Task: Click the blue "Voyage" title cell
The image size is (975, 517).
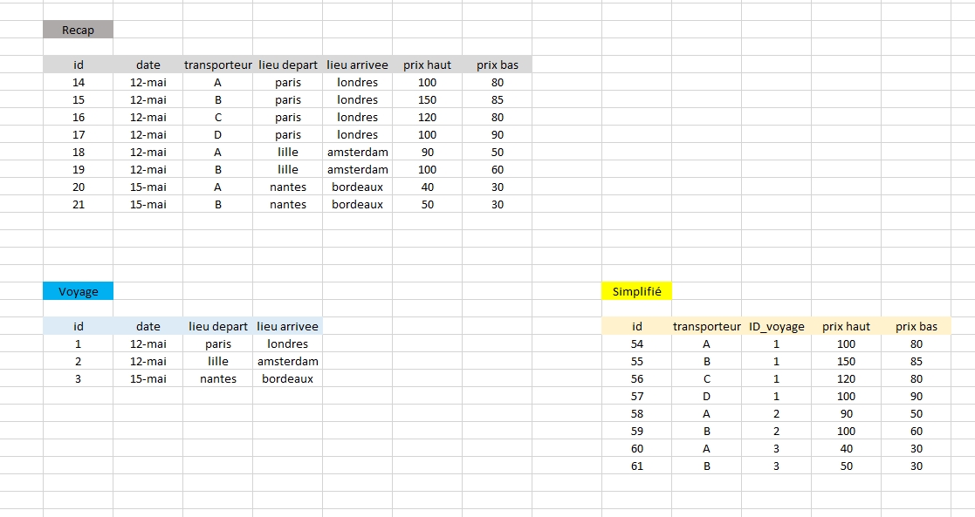Action: coord(77,290)
